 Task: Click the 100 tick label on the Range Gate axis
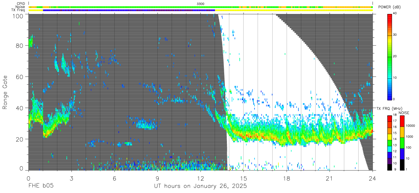[18, 16]
